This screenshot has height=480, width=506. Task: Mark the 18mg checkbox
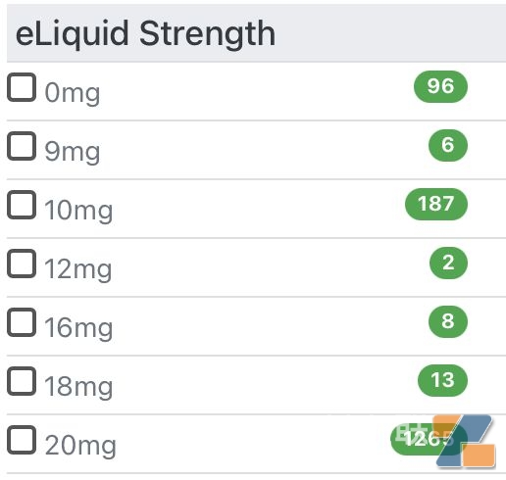(x=22, y=381)
